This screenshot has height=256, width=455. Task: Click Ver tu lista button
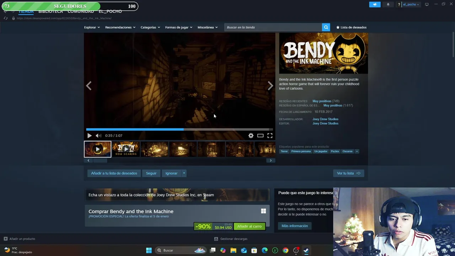click(348, 173)
